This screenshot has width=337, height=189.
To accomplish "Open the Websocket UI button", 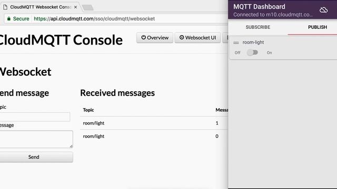I will pos(197,38).
